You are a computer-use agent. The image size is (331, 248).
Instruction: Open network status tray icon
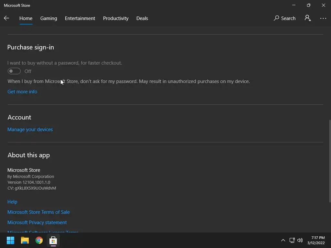292,240
